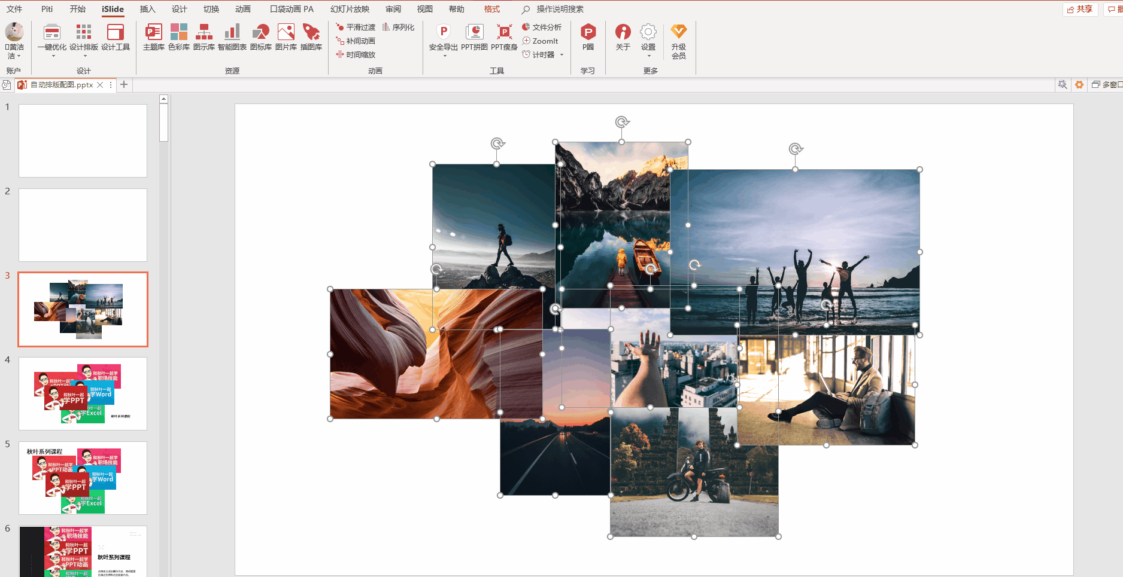Open the 图片库 picture library

[x=286, y=36]
